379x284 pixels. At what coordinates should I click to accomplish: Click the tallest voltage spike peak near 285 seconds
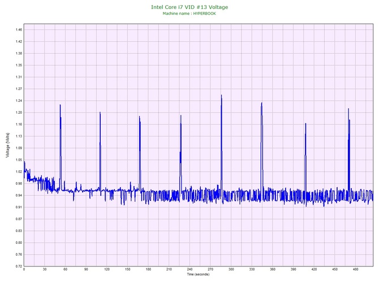pyautogui.click(x=221, y=95)
